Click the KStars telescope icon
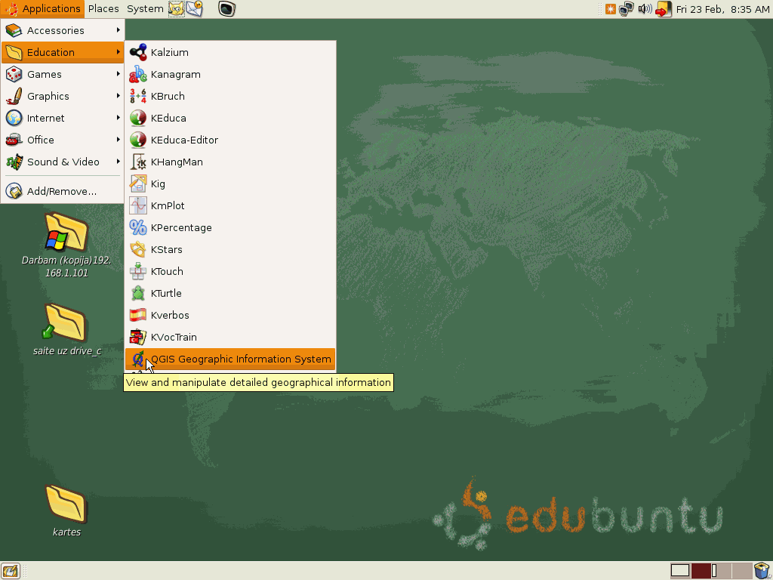The image size is (773, 580). coord(138,249)
